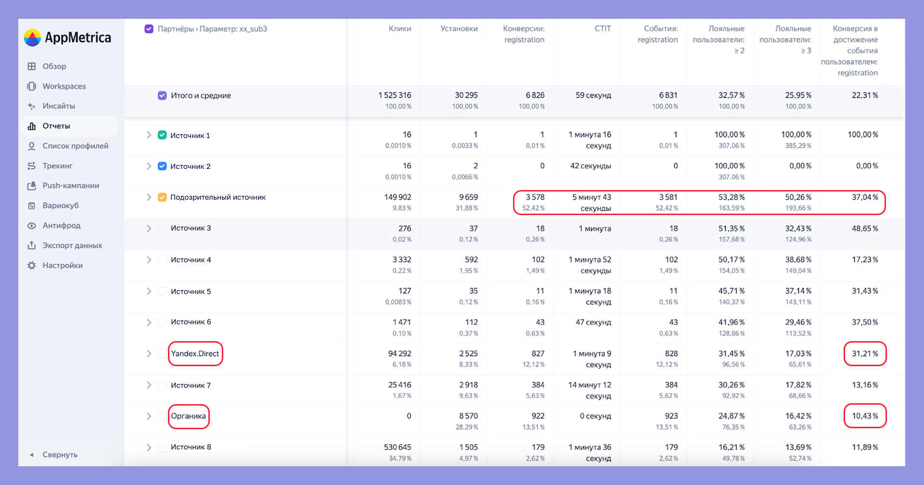The width and height of the screenshot is (924, 485).
Task: Check the Органика checkbox
Action: click(x=162, y=416)
